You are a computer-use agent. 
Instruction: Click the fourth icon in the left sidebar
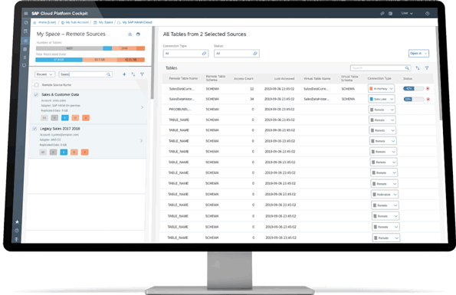click(x=25, y=49)
